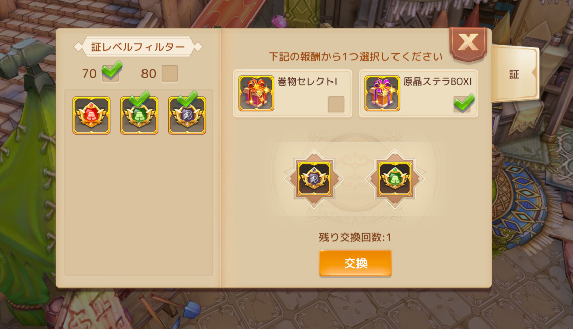Click the 証レベルフィルター header
Image resolution: width=573 pixels, height=329 pixels.
coord(138,47)
